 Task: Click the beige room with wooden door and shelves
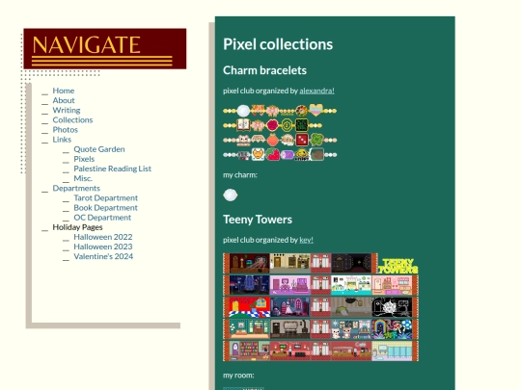[x=290, y=263]
